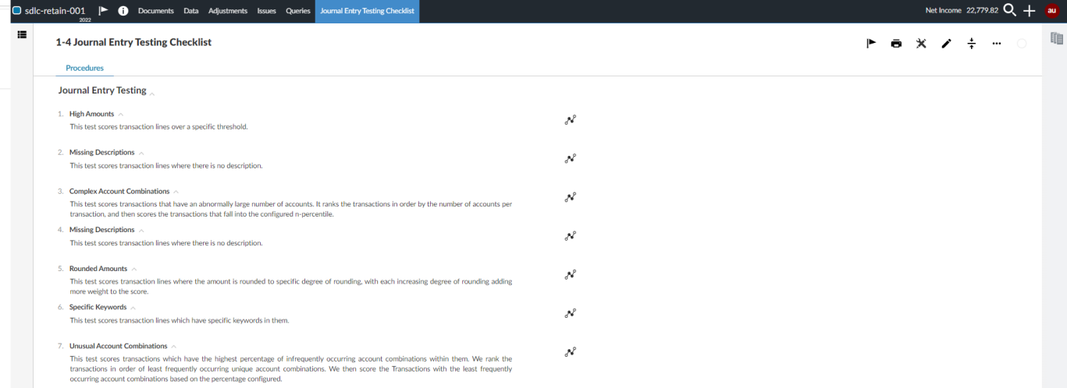This screenshot has width=1067, height=388.
Task: Click the collapse-all compress icon
Action: click(x=971, y=44)
